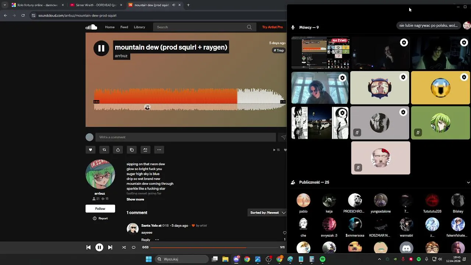Image resolution: width=471 pixels, height=265 pixels.
Task: Open audience member keija's avatar
Action: pyautogui.click(x=329, y=201)
